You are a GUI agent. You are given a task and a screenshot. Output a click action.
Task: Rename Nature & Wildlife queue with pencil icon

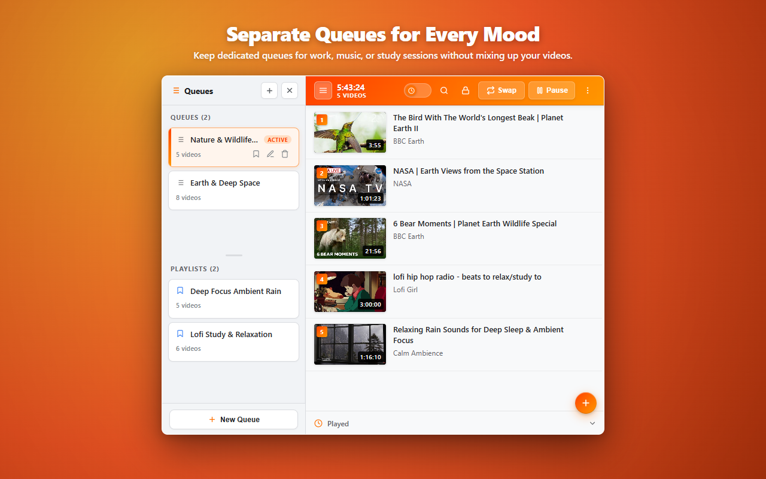click(x=270, y=154)
